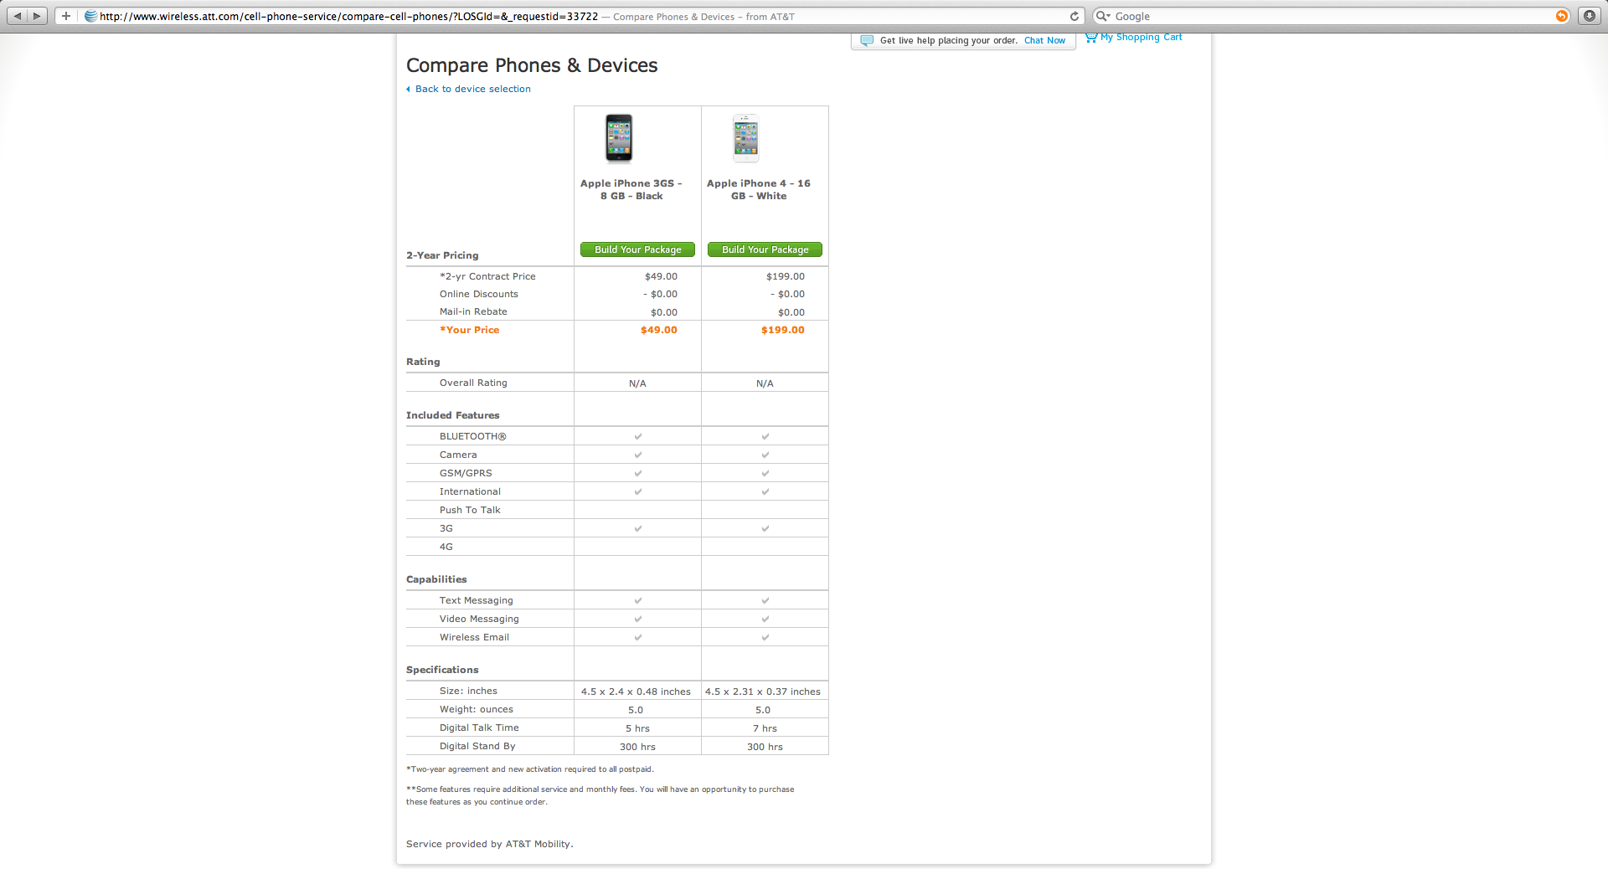Click the Mail-in Rebate label
Image resolution: width=1608 pixels, height=874 pixels.
coord(473,311)
